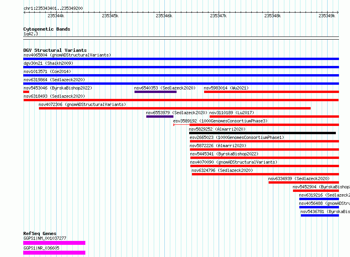Open nsv5453046 (ByrskaBishop2022) label
350x257 pixels.
tap(58, 88)
